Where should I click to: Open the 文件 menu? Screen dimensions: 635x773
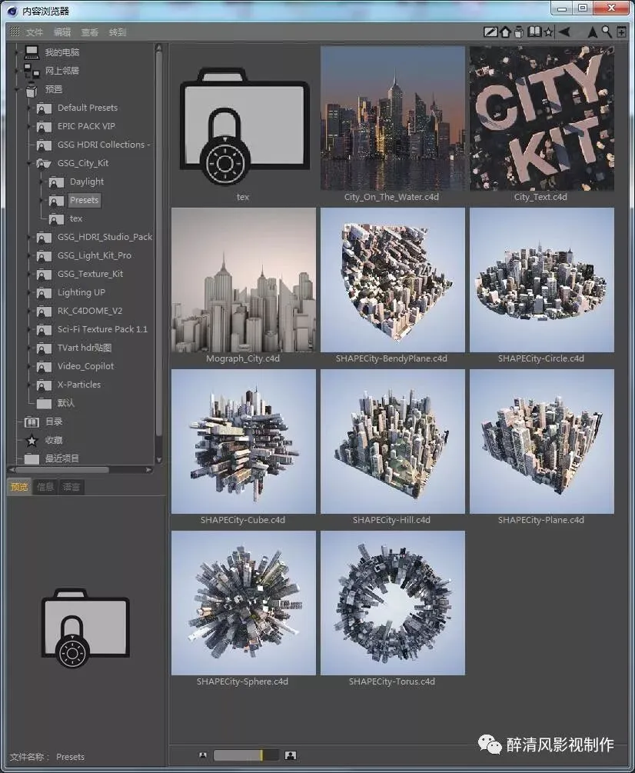pyautogui.click(x=35, y=32)
